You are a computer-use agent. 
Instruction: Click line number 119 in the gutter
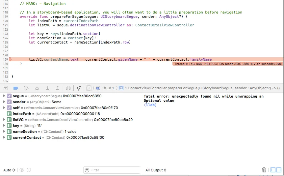(x=6, y=16)
